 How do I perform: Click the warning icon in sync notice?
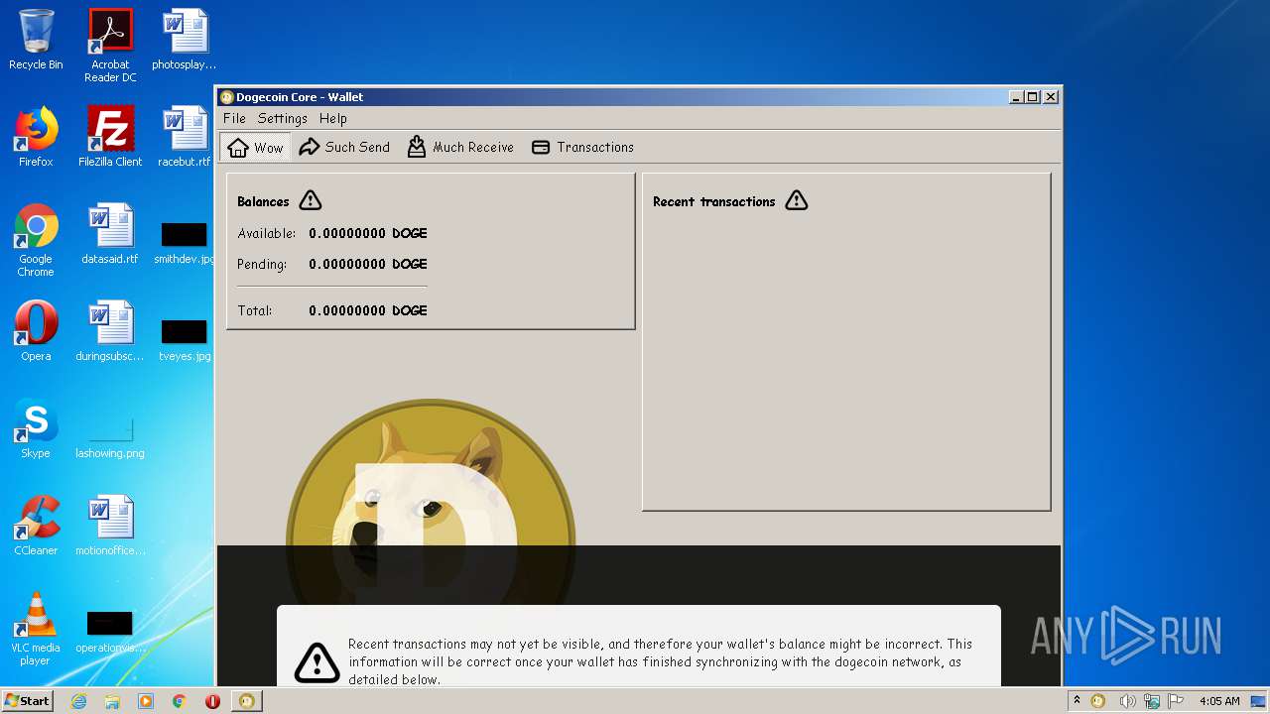click(x=317, y=662)
